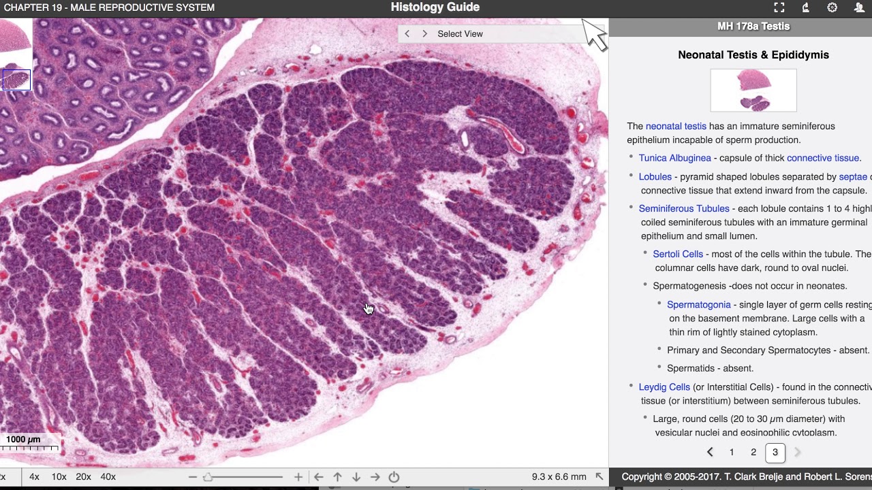Screen dimensions: 872x490
Task: Set magnification to 40x
Action: coord(108,477)
